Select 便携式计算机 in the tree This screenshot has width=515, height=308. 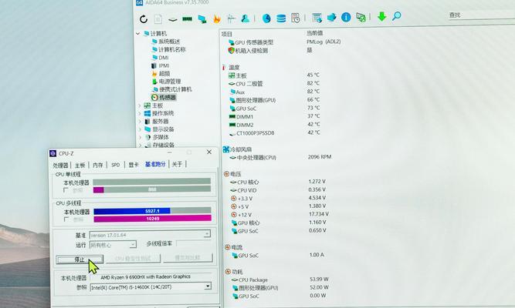tap(175, 89)
